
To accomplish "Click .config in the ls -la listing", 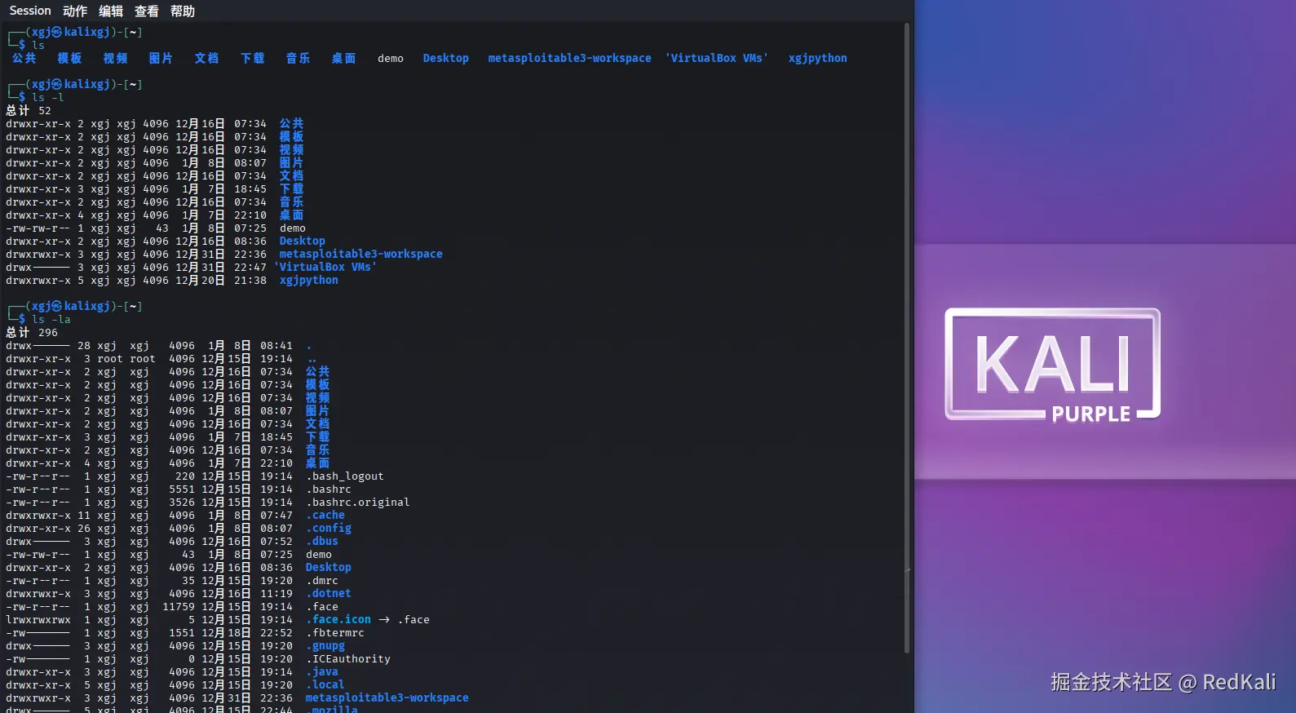I will (329, 528).
